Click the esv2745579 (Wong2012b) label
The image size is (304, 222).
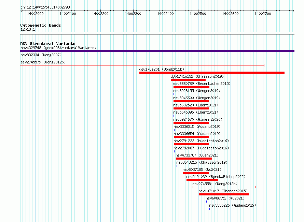point(43,62)
